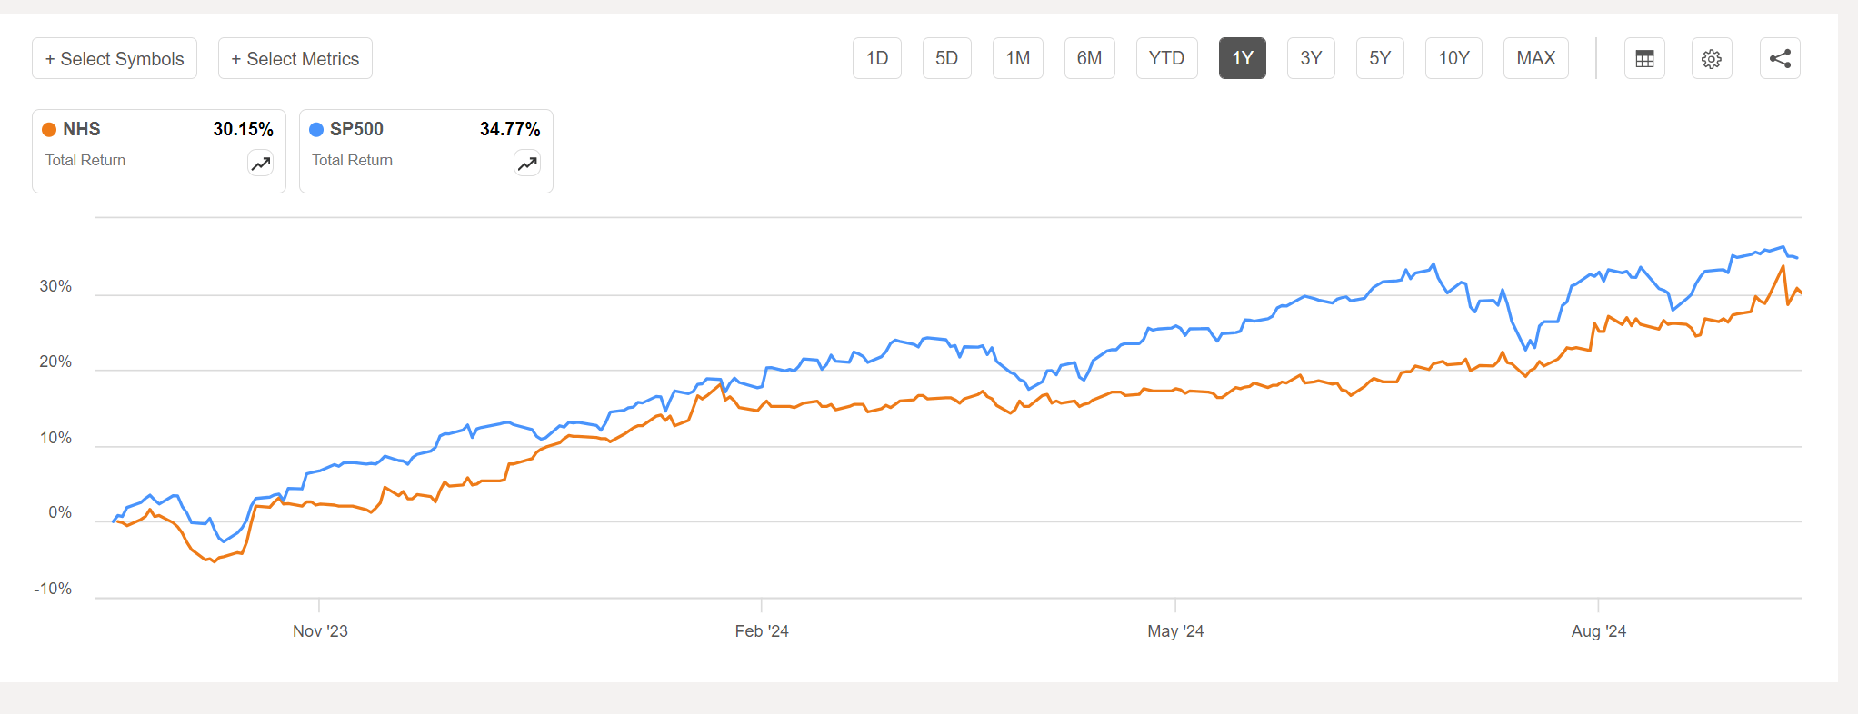The width and height of the screenshot is (1858, 714).
Task: Click the SP500 trend chart icon
Action: point(527,164)
